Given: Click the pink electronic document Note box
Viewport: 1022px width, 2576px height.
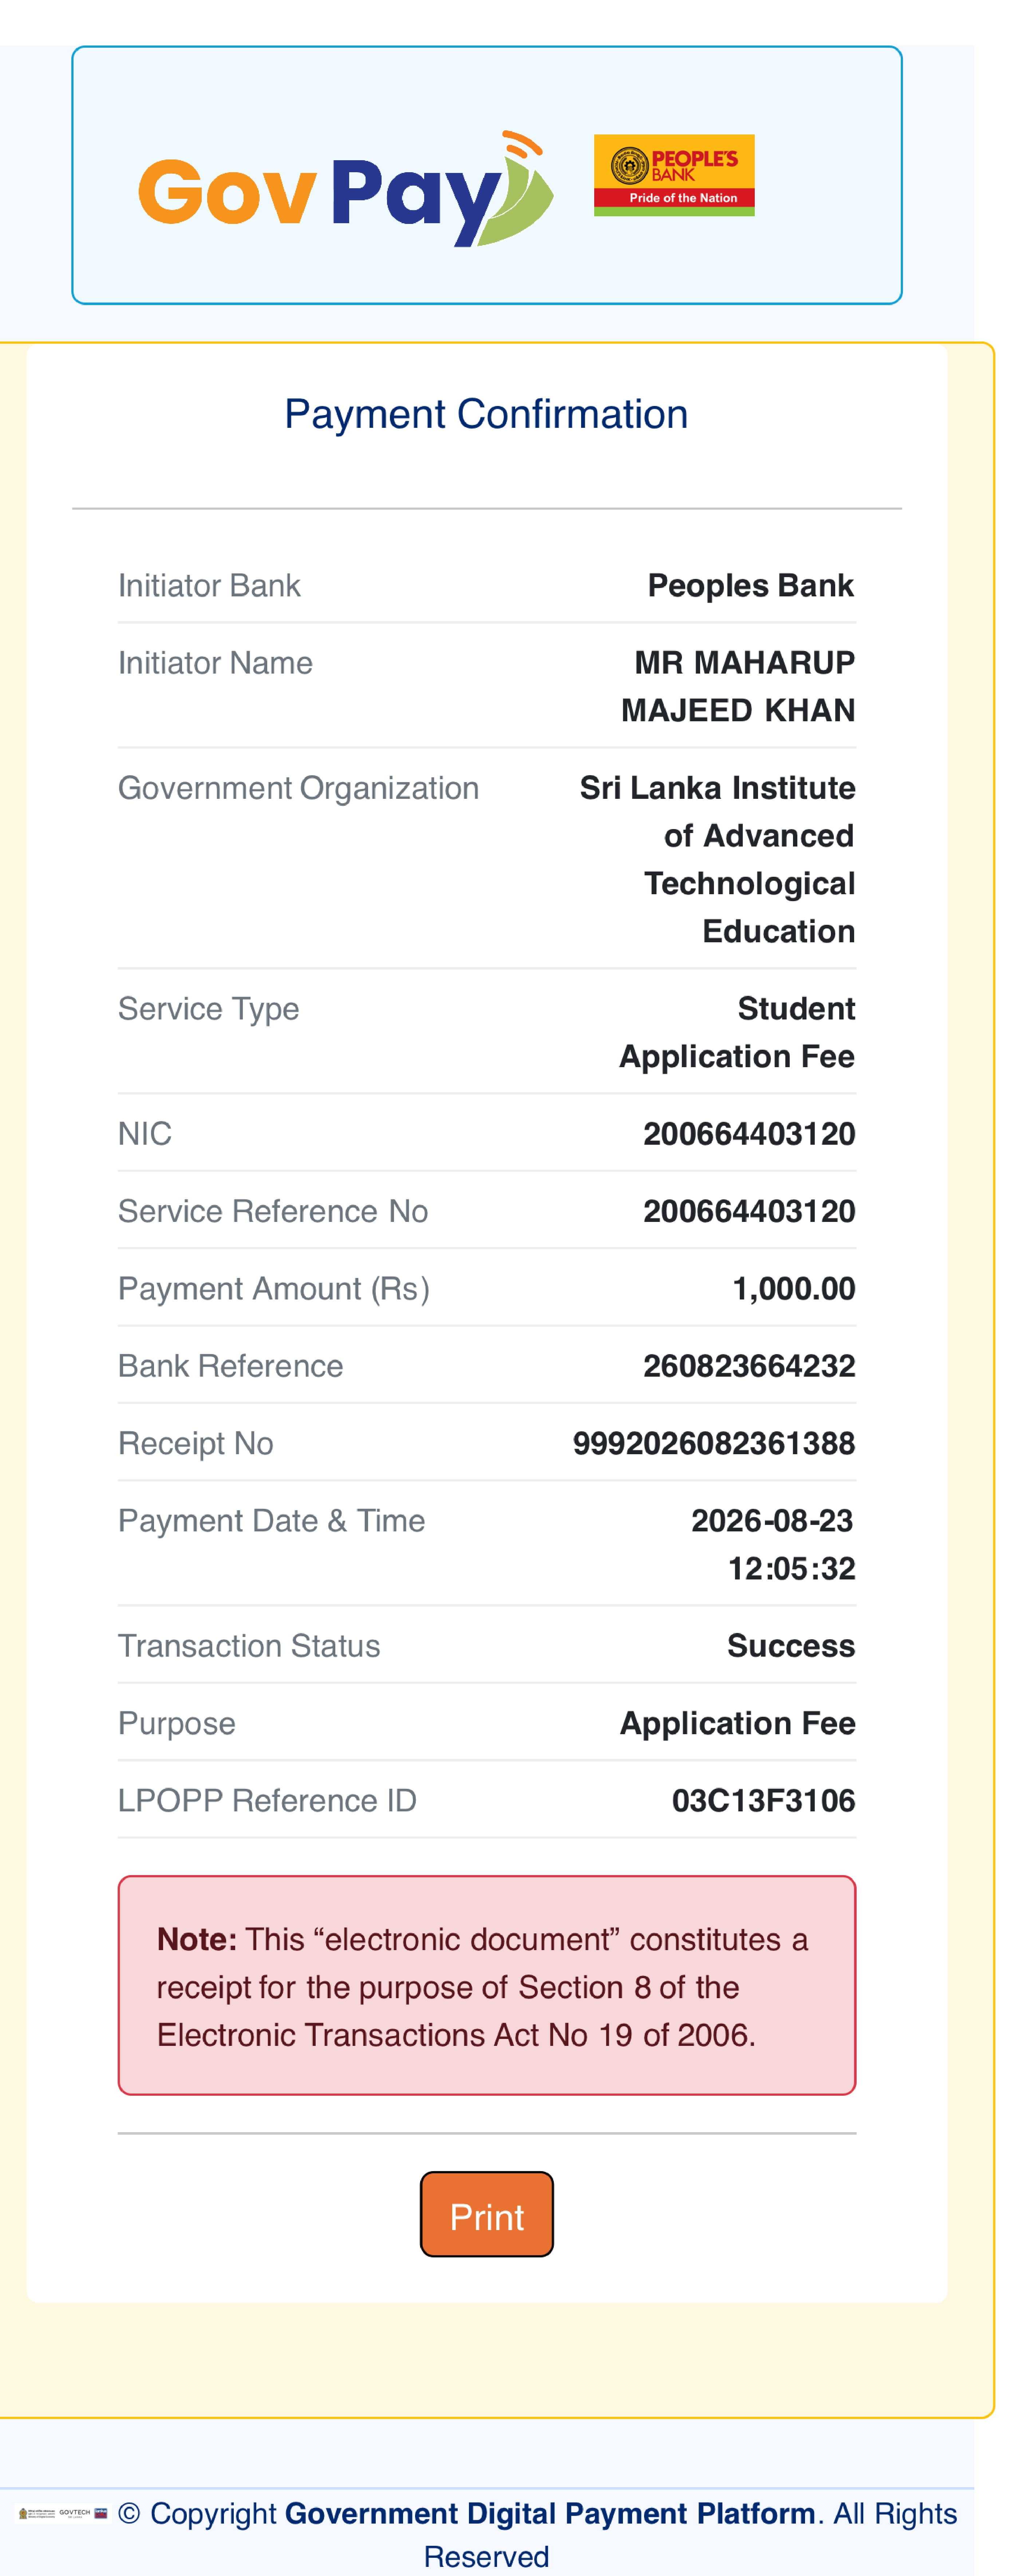Looking at the screenshot, I should coord(487,1985).
